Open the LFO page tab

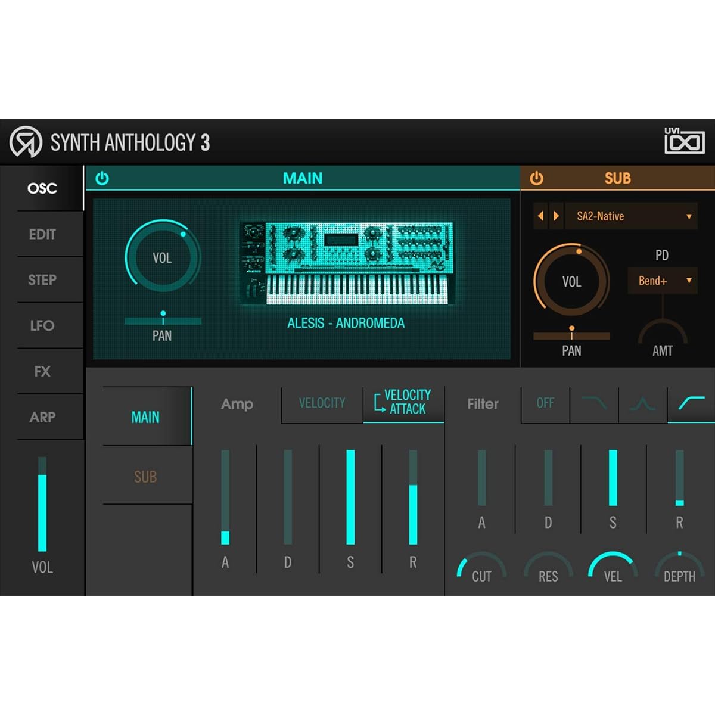(x=42, y=326)
